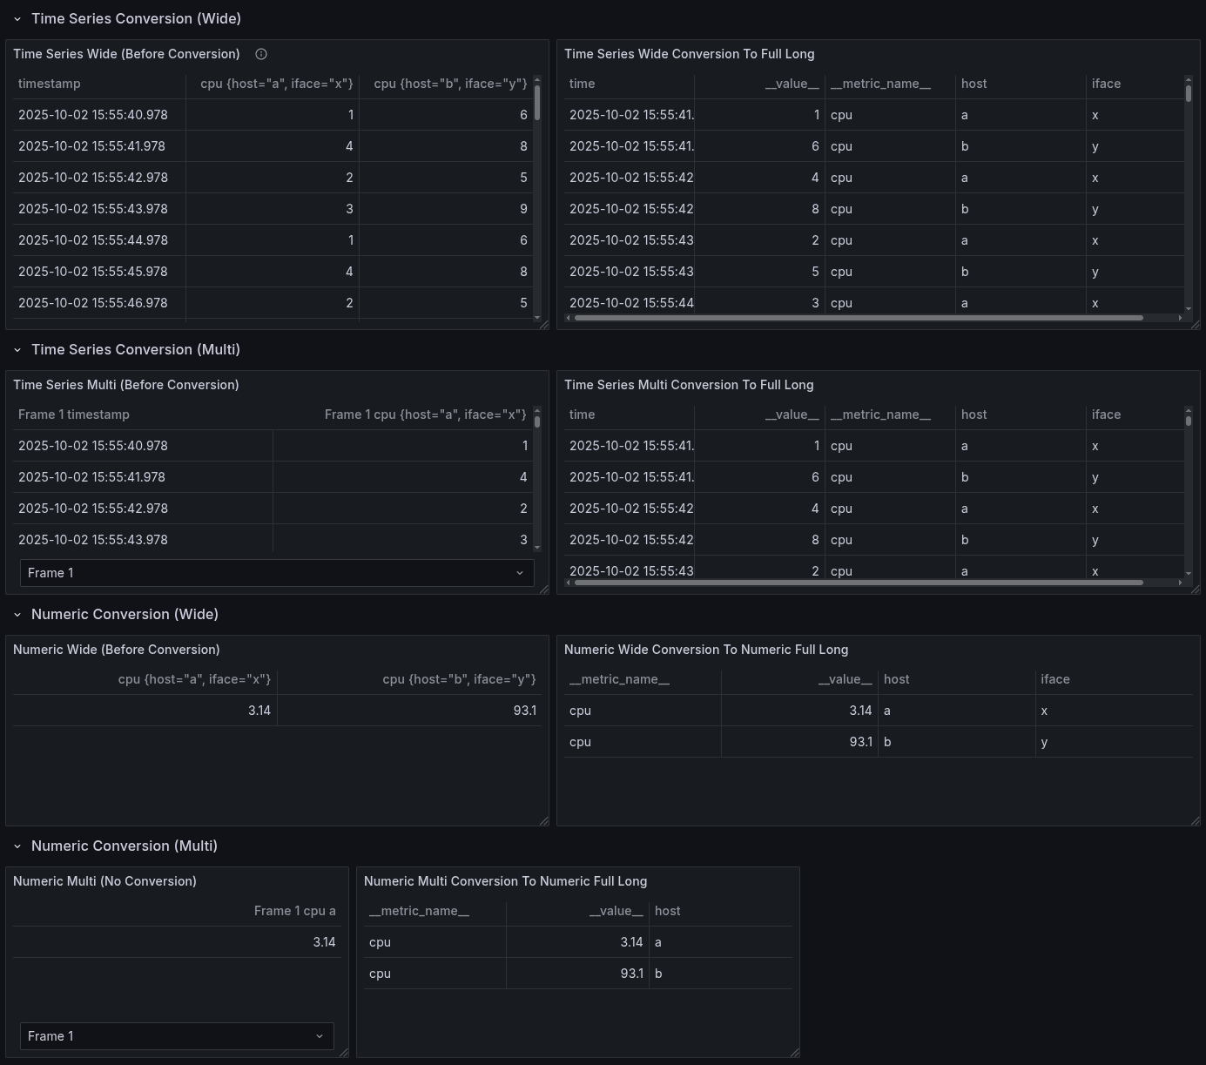The image size is (1206, 1065).
Task: Collapse the Numeric Conversion (Wide) row
Action: (x=17, y=615)
